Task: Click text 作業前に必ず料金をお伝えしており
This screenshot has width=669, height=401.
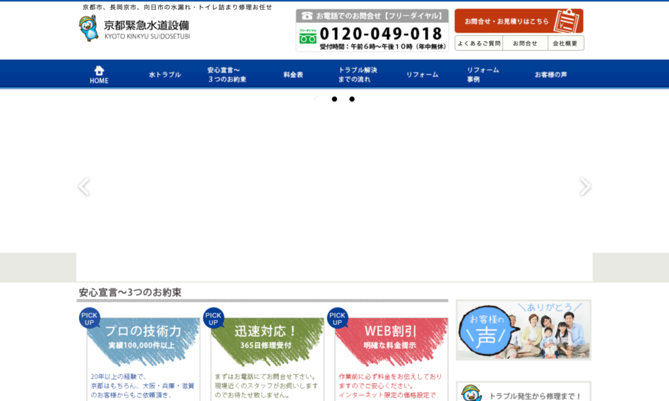Action: click(391, 377)
